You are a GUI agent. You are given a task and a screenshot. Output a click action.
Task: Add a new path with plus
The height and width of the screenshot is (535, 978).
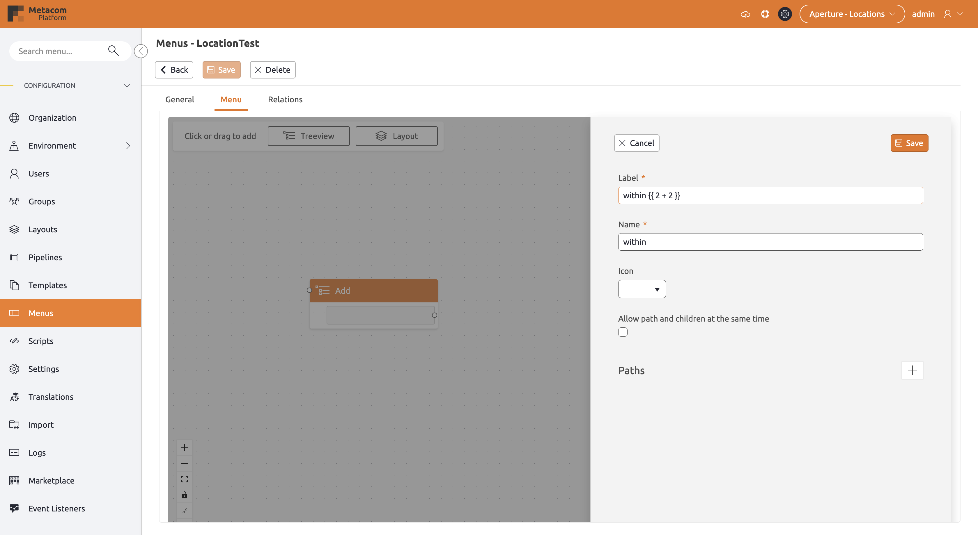[912, 370]
